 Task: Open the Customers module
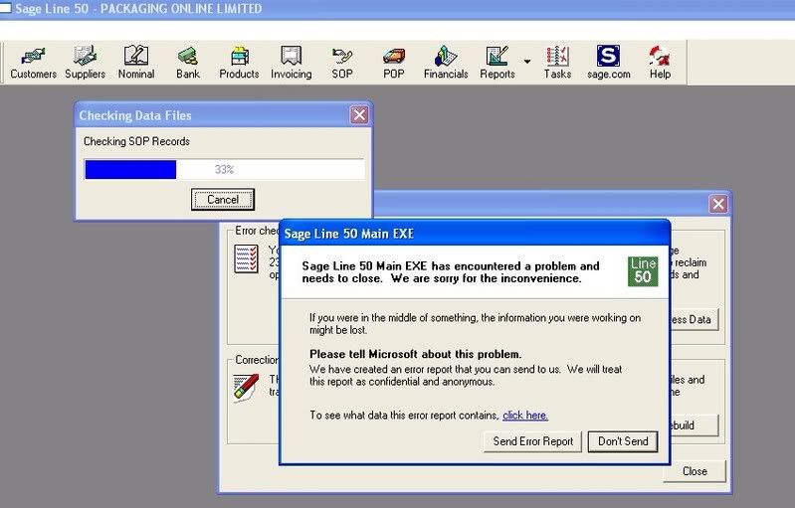pyautogui.click(x=33, y=63)
